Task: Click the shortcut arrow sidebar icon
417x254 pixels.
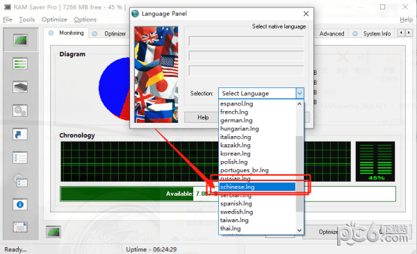Action: (x=20, y=134)
